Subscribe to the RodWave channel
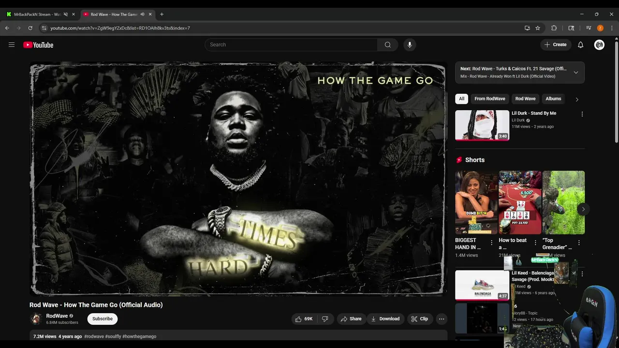619x348 pixels. pos(103,319)
